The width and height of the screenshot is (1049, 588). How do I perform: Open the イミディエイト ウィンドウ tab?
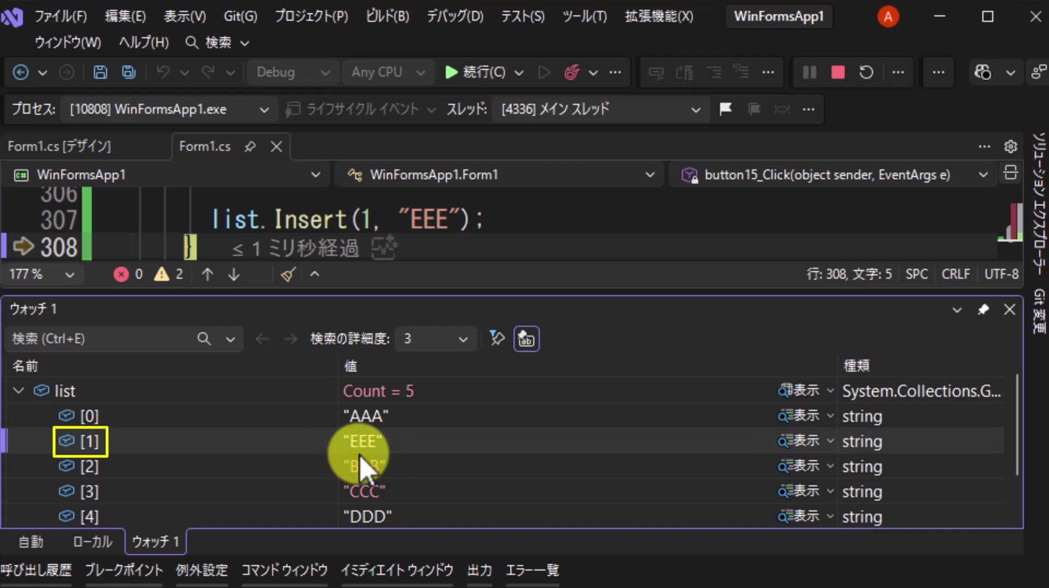397,571
